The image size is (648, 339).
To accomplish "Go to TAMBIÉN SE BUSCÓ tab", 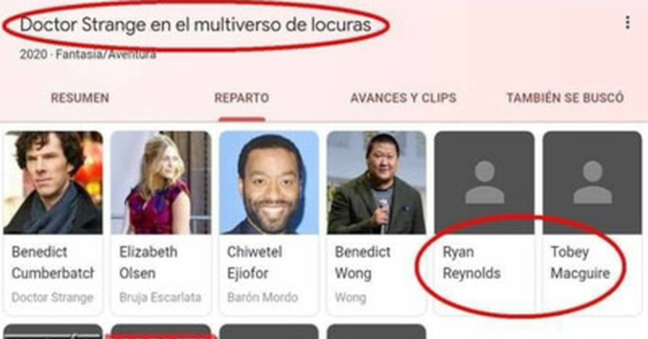I will [565, 98].
